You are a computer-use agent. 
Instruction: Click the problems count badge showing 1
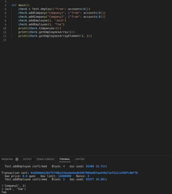(x=17, y=159)
